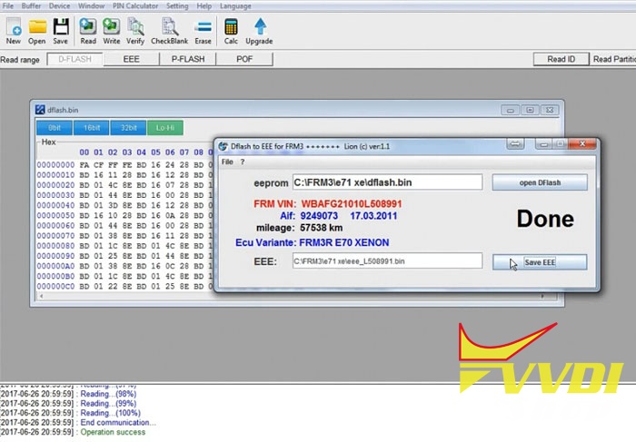The height and width of the screenshot is (442, 636).
Task: Switch the hex view to 32bit mode
Action: [128, 128]
